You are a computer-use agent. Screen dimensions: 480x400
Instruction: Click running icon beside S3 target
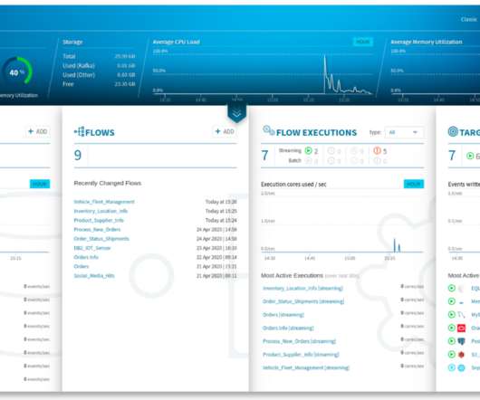452,355
